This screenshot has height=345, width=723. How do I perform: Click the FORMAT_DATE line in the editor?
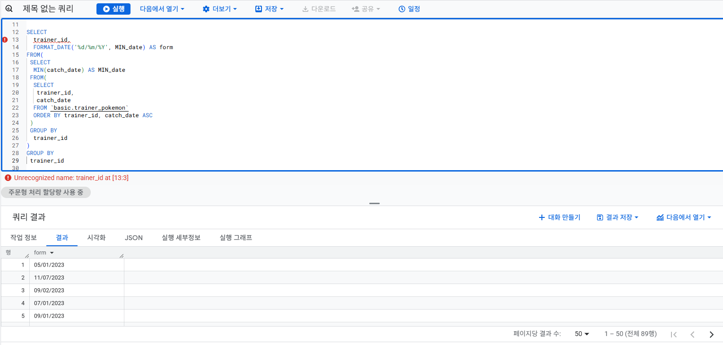pos(103,47)
